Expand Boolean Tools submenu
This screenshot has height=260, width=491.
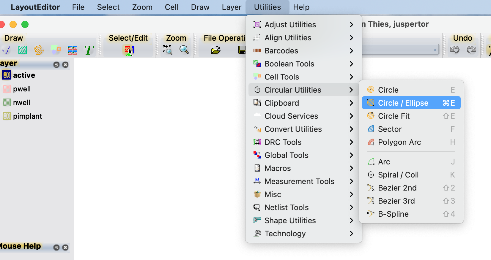pyautogui.click(x=304, y=64)
